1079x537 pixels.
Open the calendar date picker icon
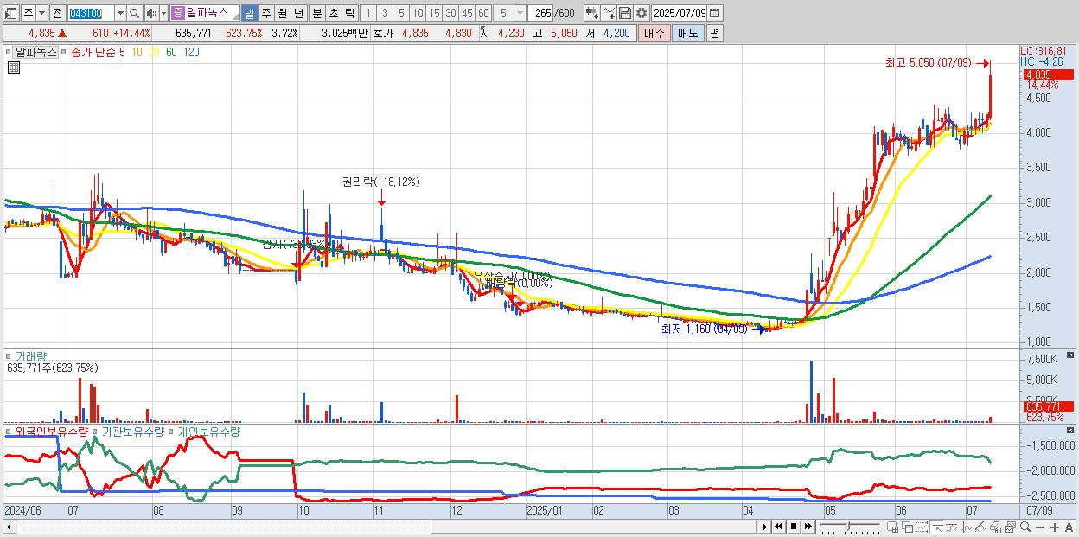(x=714, y=13)
